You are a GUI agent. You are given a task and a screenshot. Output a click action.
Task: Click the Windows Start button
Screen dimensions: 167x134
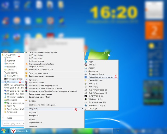click(x=3, y=131)
